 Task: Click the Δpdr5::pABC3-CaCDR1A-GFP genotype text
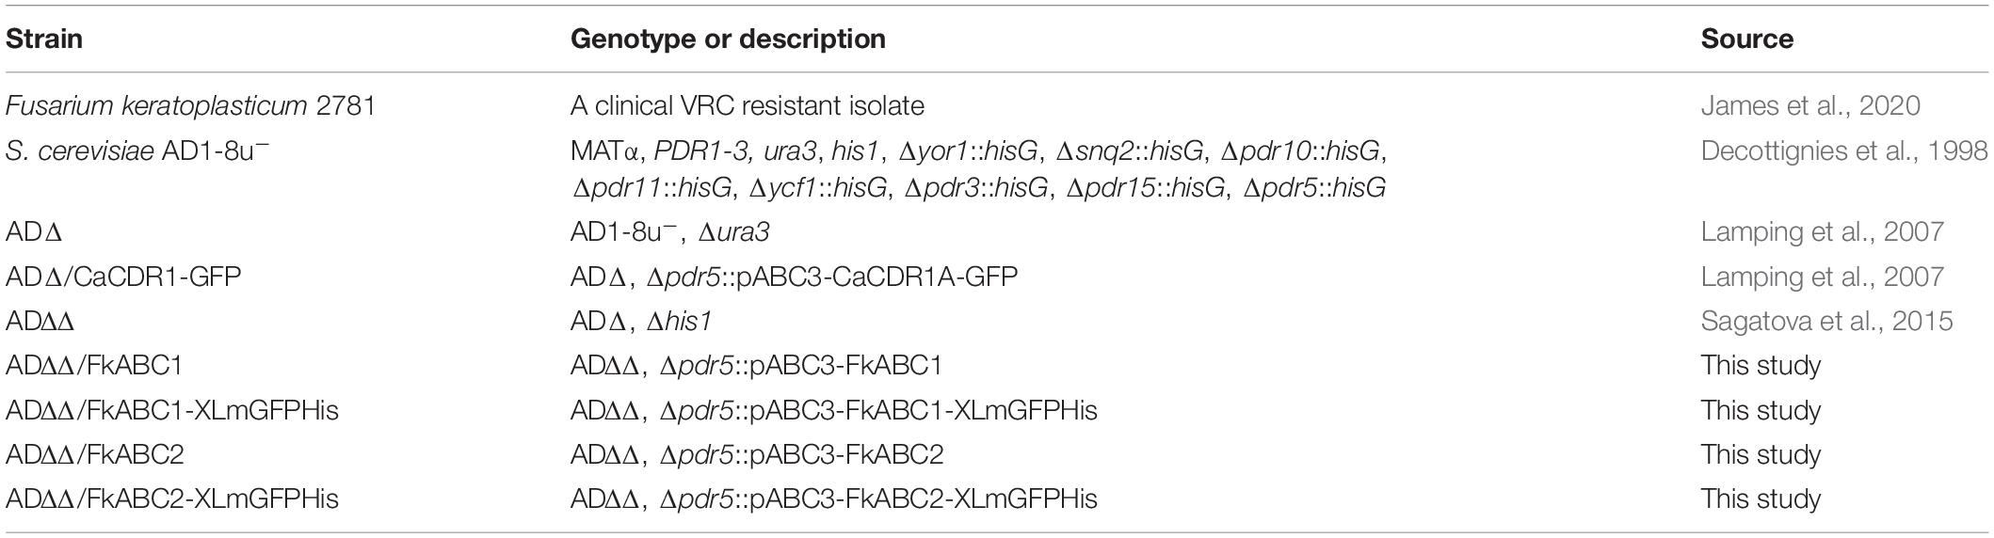(839, 277)
